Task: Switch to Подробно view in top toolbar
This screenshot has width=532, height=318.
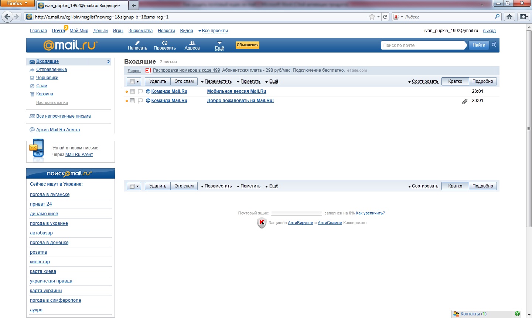Action: (x=482, y=81)
